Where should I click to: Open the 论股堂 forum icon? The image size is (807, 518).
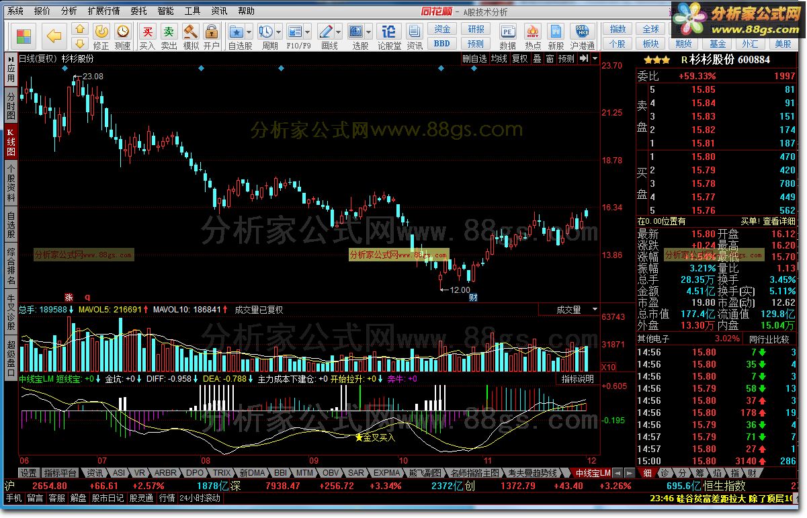389,36
